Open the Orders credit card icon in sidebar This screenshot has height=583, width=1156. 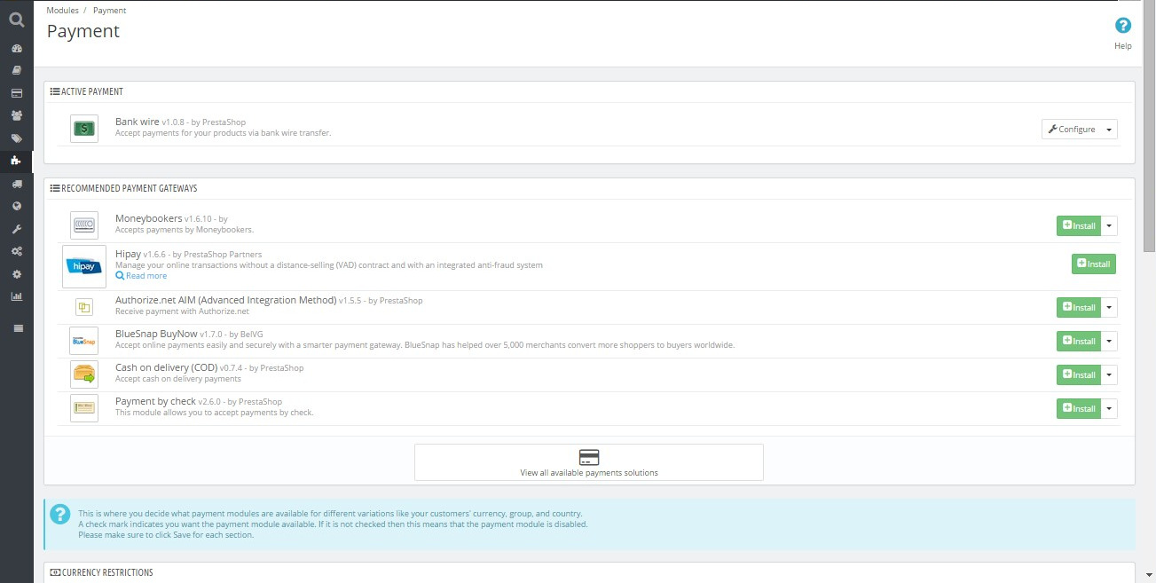tap(16, 92)
